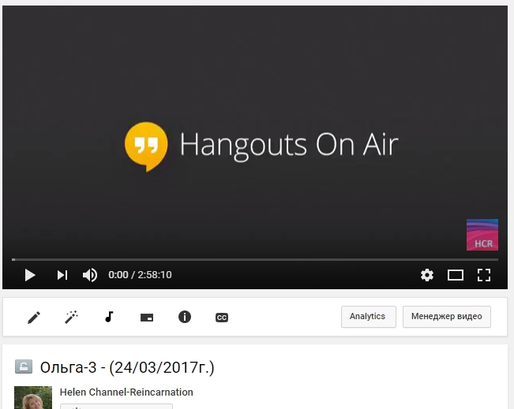The height and width of the screenshot is (409, 514).
Task: Toggle theater mode view
Action: 456,275
